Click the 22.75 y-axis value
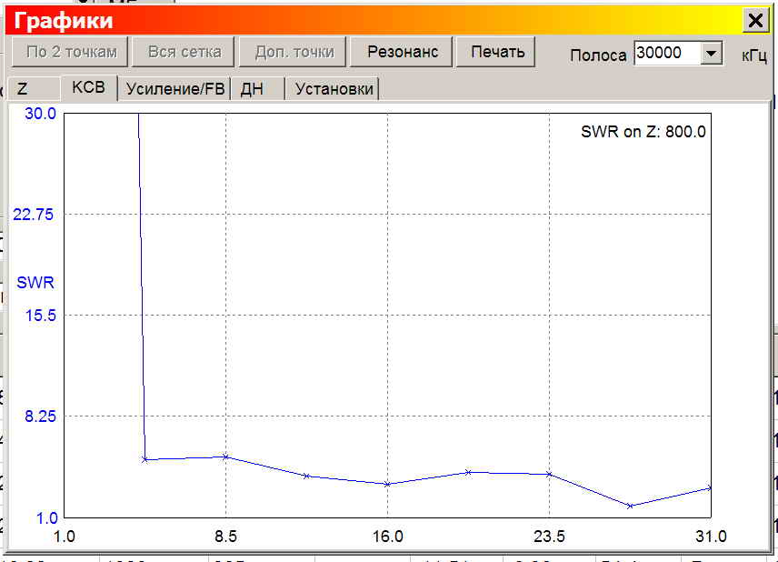Image resolution: width=778 pixels, height=562 pixels. (33, 215)
